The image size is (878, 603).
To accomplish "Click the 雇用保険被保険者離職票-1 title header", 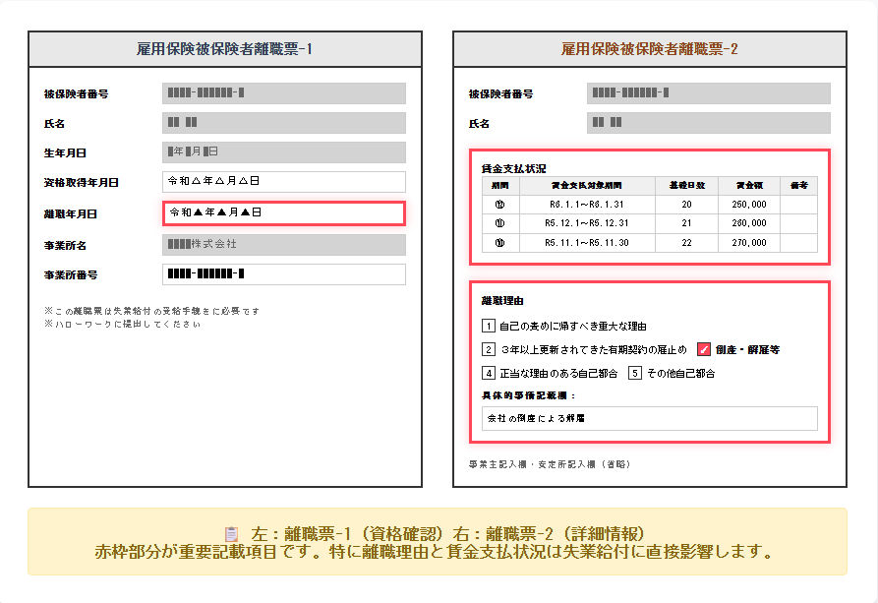I will tap(225, 48).
